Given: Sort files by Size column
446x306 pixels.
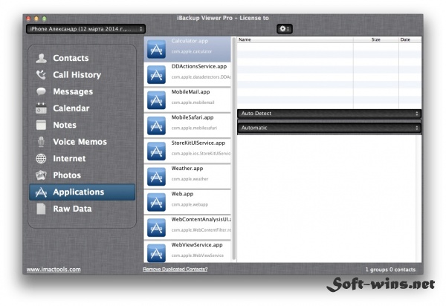Looking at the screenshot, I should pyautogui.click(x=376, y=39).
